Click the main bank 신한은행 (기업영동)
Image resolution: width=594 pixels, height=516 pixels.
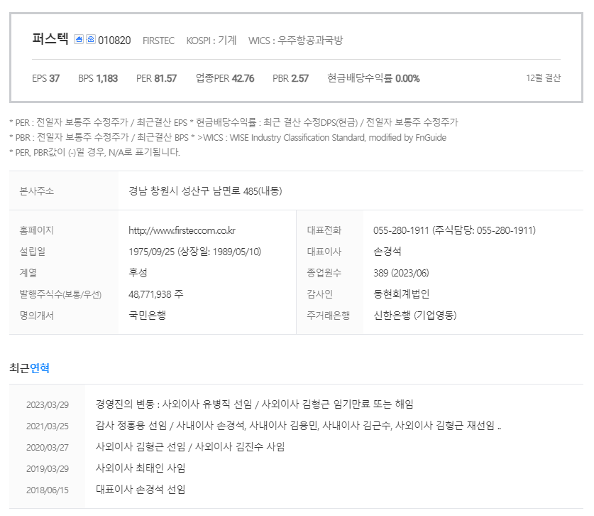tap(415, 316)
